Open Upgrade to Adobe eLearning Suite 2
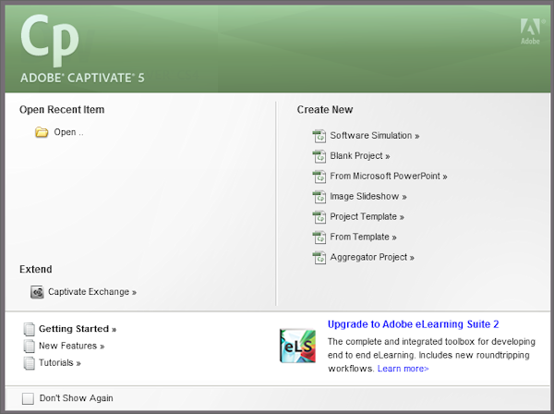The width and height of the screenshot is (554, 414). coord(413,324)
